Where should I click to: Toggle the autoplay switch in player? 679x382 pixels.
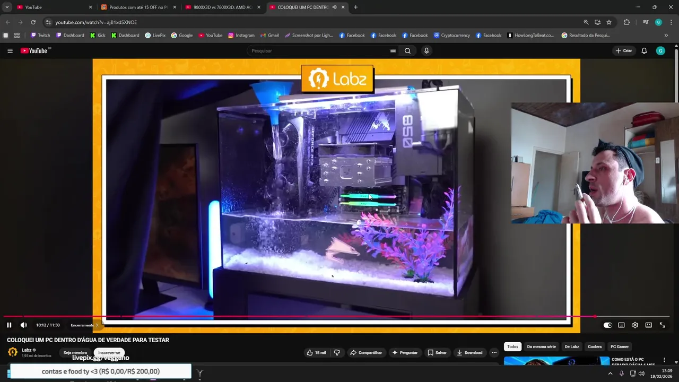607,325
